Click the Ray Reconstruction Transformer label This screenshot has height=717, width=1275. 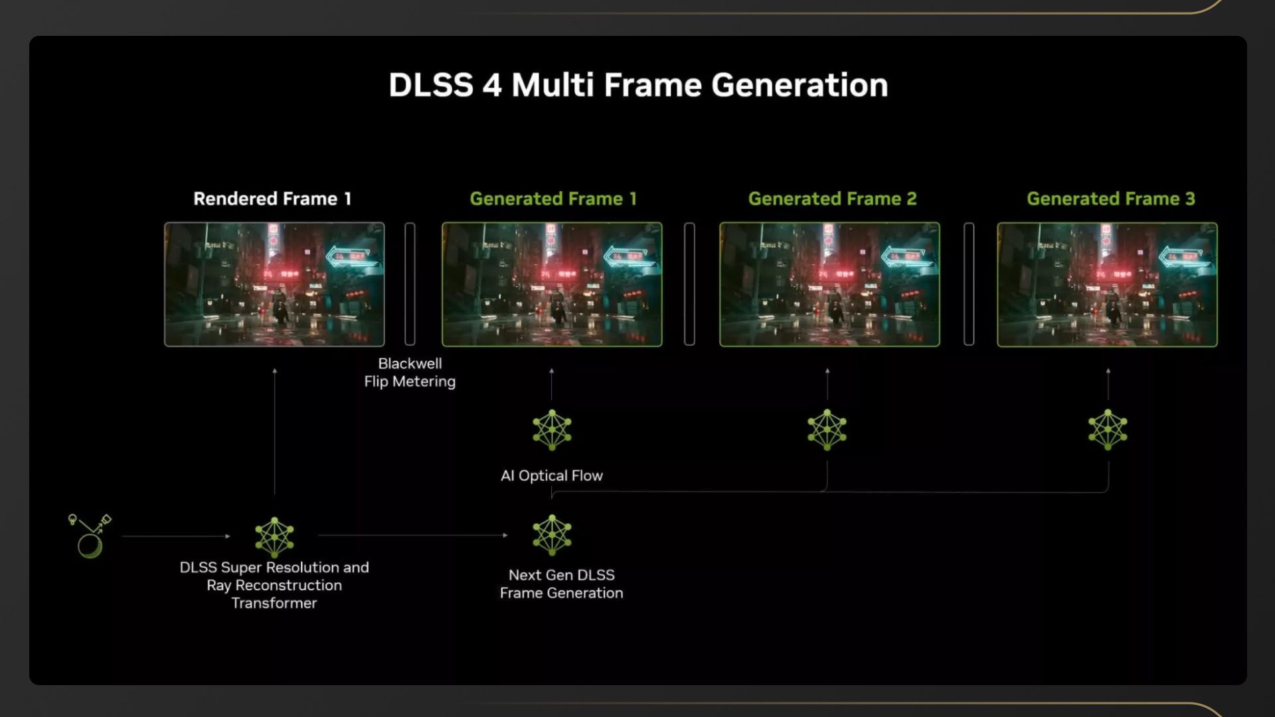coord(274,586)
